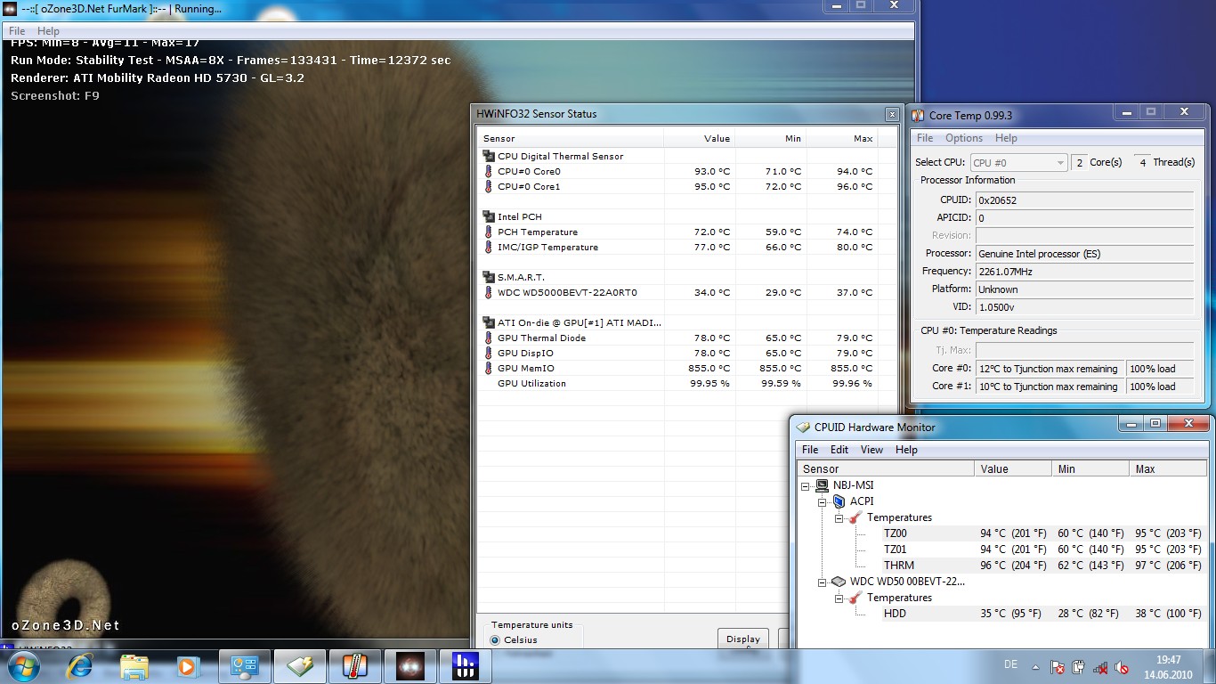This screenshot has height=684, width=1216.
Task: Select the GPU Utilization row in HWiNFO32
Action: click(677, 383)
